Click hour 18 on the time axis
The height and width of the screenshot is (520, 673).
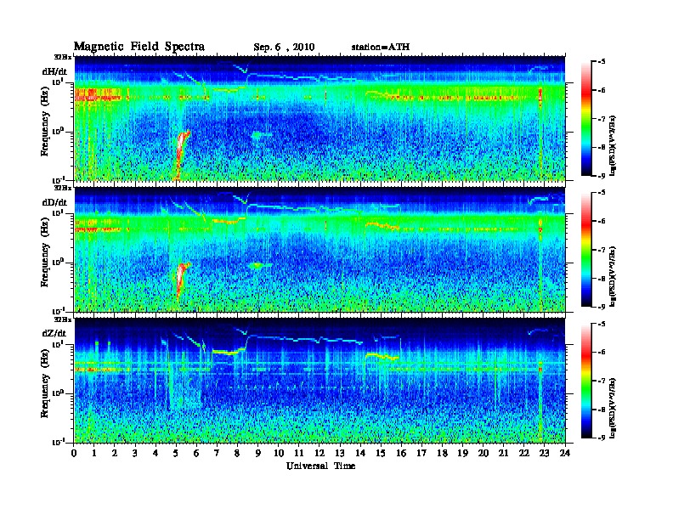click(x=442, y=453)
